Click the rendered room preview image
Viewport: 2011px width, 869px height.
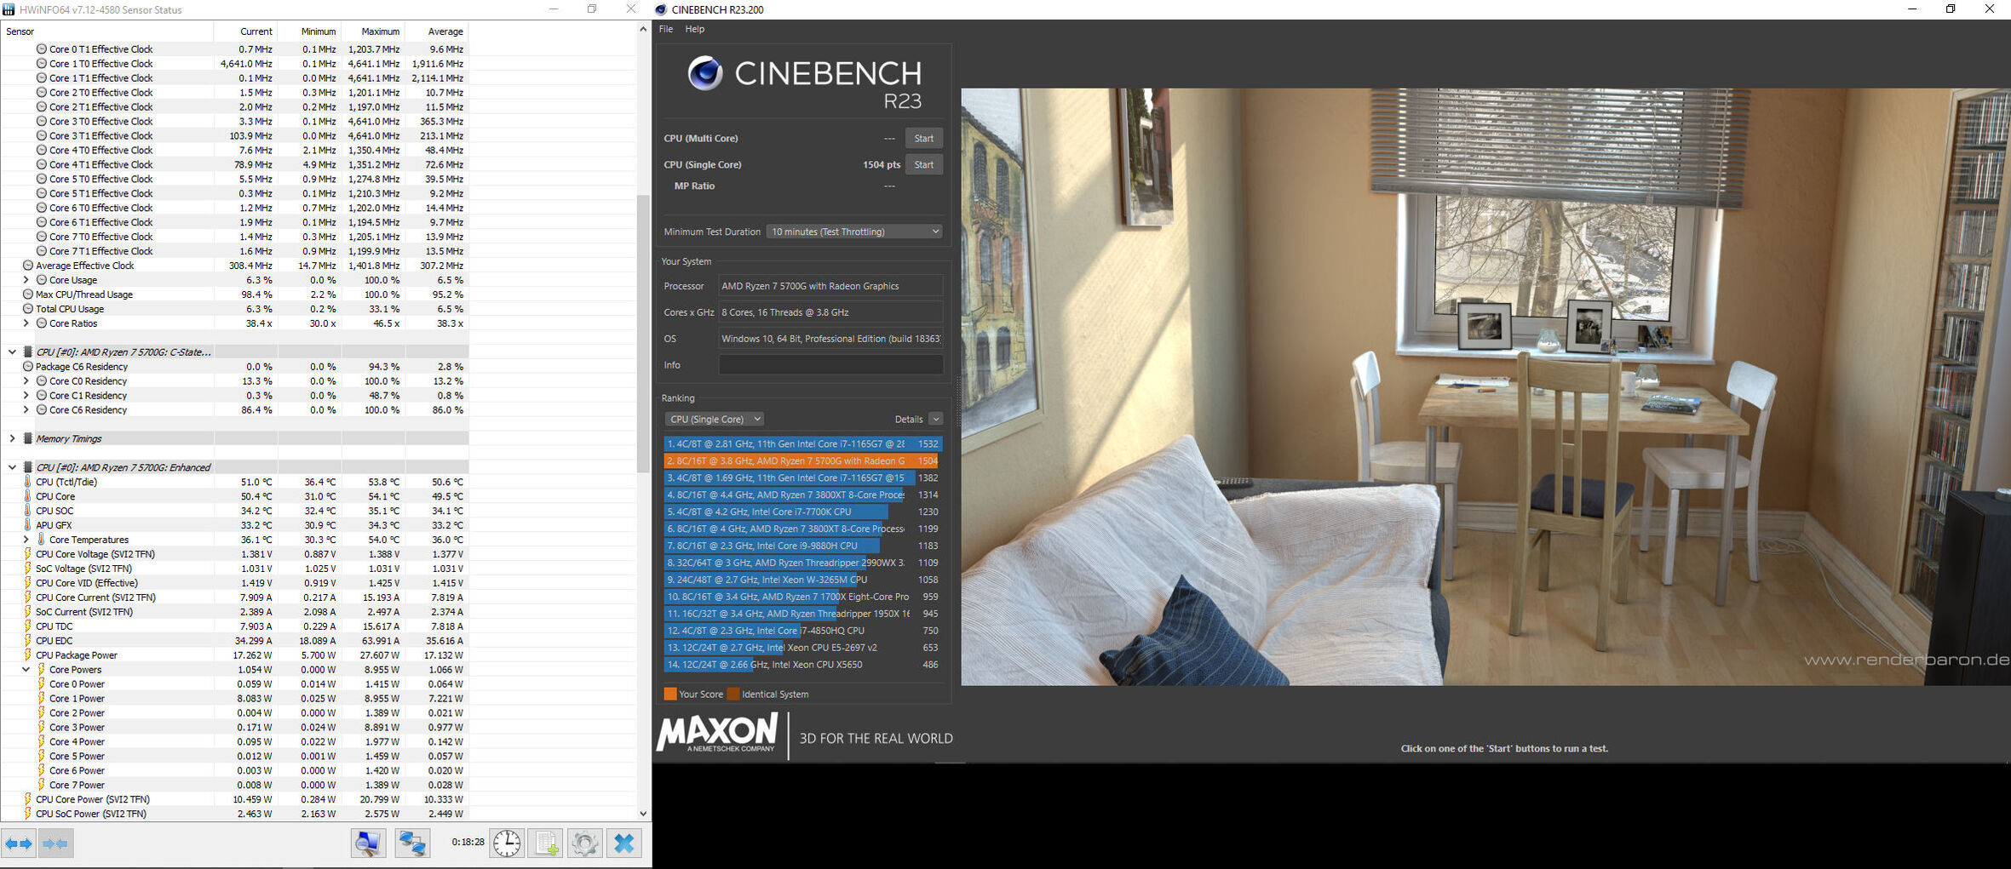(x=1485, y=386)
